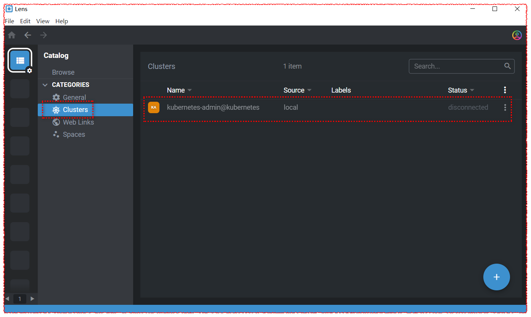This screenshot has width=531, height=317.
Task: Click the Lens app logo in title bar
Action: (x=9, y=9)
